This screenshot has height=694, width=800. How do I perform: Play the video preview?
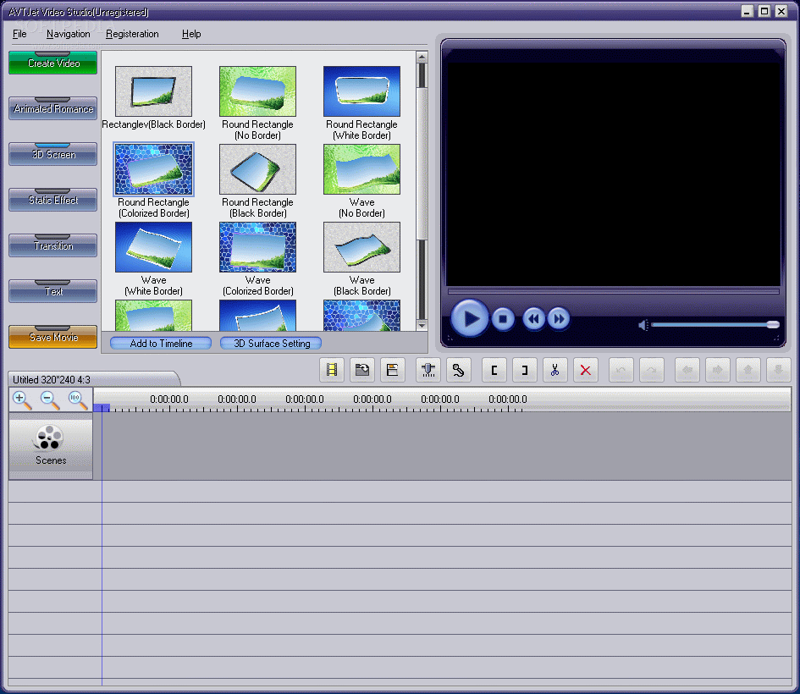[470, 319]
